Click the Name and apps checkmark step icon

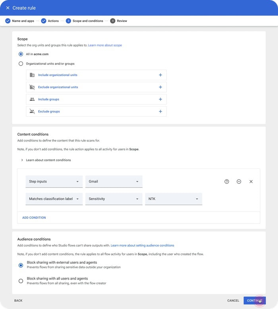[x=8, y=21]
